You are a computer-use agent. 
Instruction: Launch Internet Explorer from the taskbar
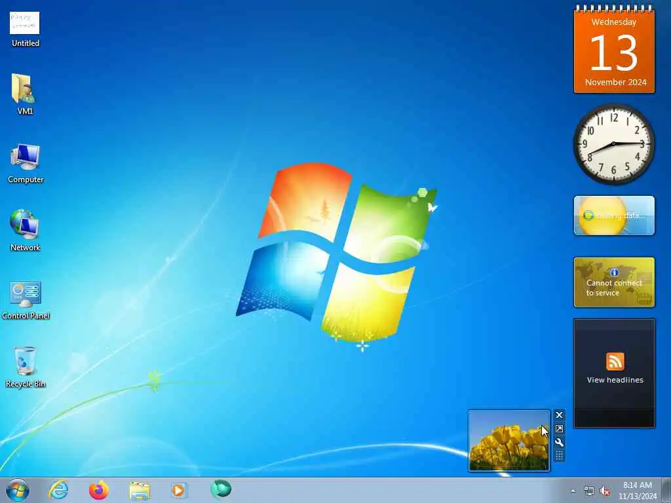tap(58, 490)
